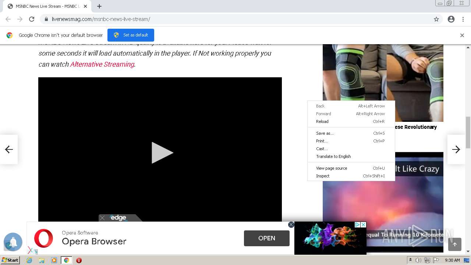Play the video with center play button
This screenshot has height=265, width=471.
[162, 152]
